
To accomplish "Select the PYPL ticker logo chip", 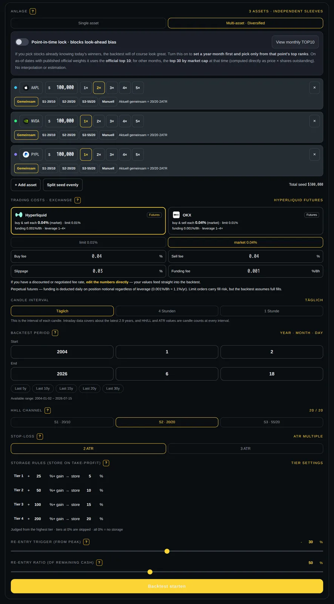I will [31, 154].
